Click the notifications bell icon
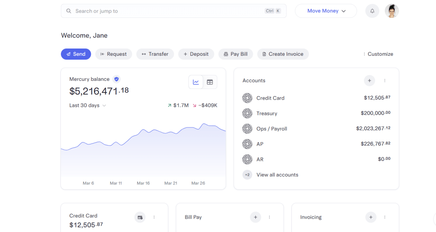This screenshot has height=232, width=436. tap(372, 11)
